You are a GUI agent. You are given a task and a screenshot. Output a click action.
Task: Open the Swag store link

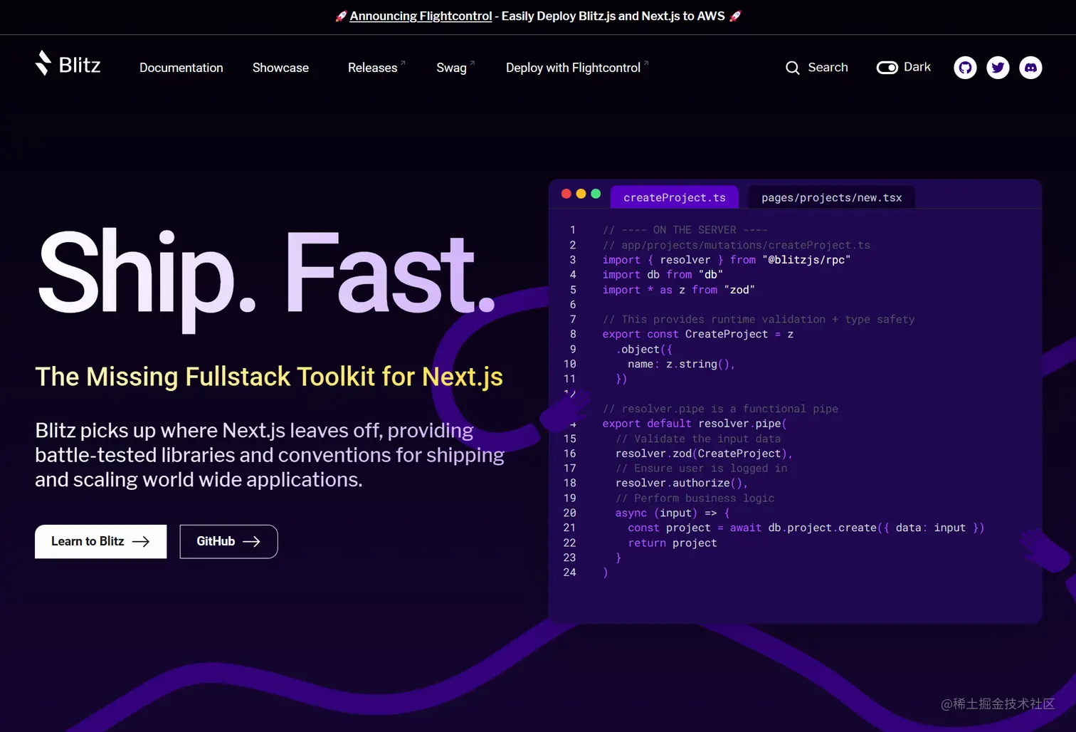pyautogui.click(x=455, y=68)
